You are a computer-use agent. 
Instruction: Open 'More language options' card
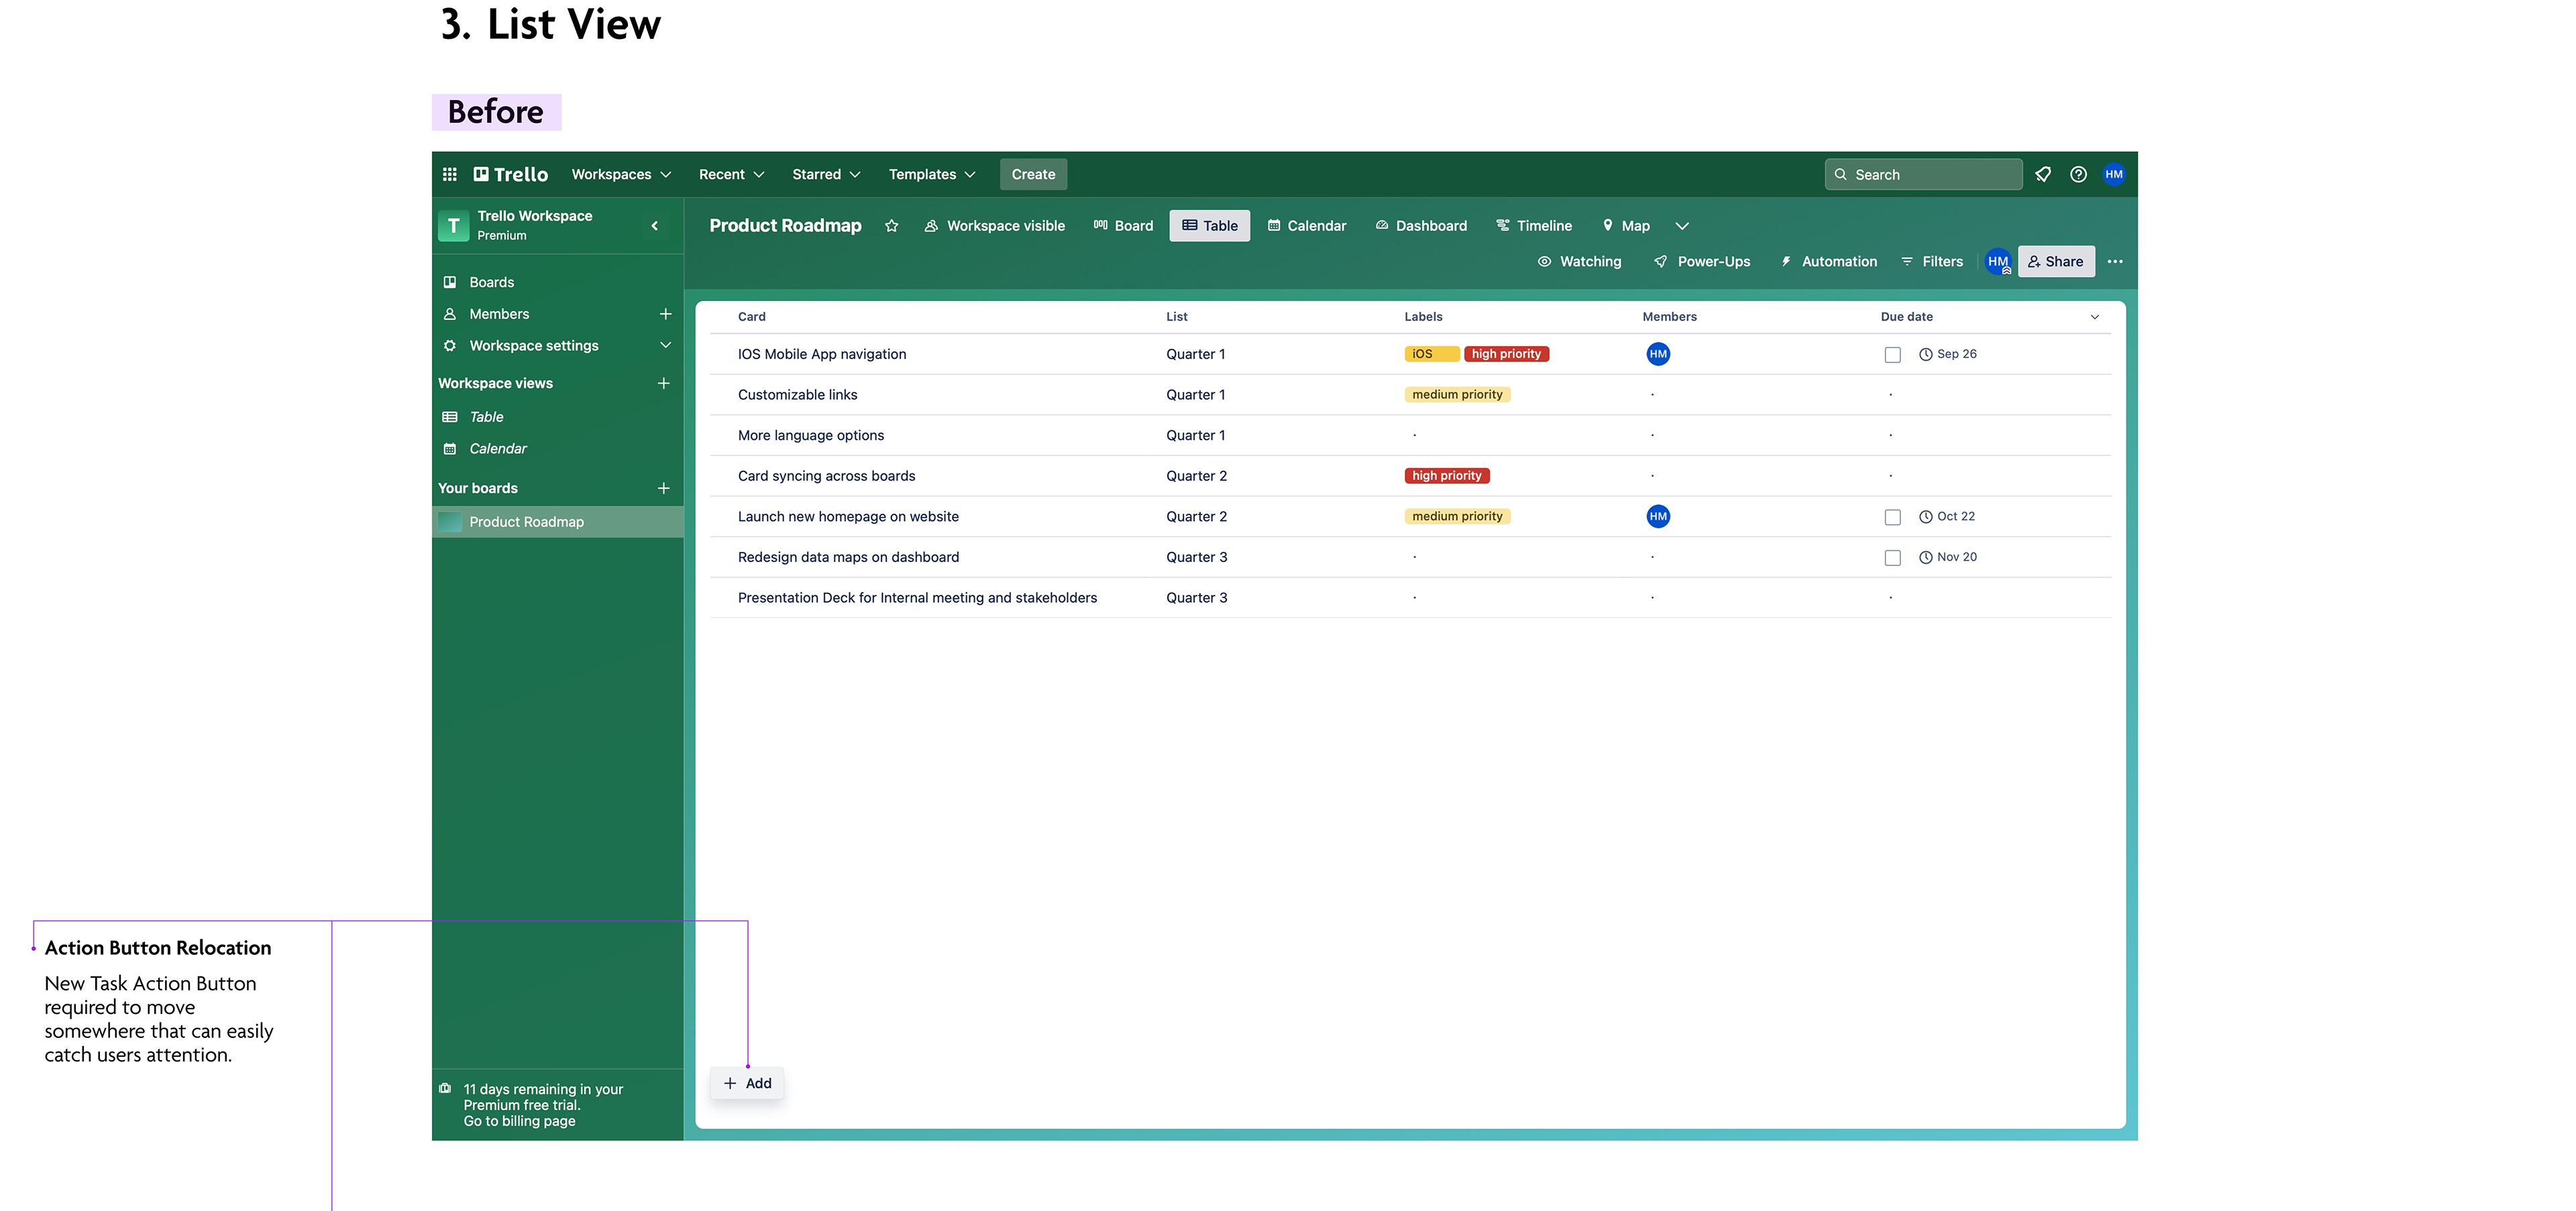810,436
